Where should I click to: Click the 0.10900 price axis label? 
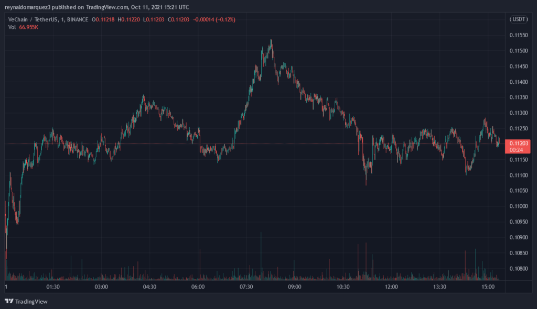(x=519, y=237)
